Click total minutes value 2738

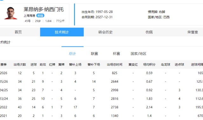[x=115, y=107]
